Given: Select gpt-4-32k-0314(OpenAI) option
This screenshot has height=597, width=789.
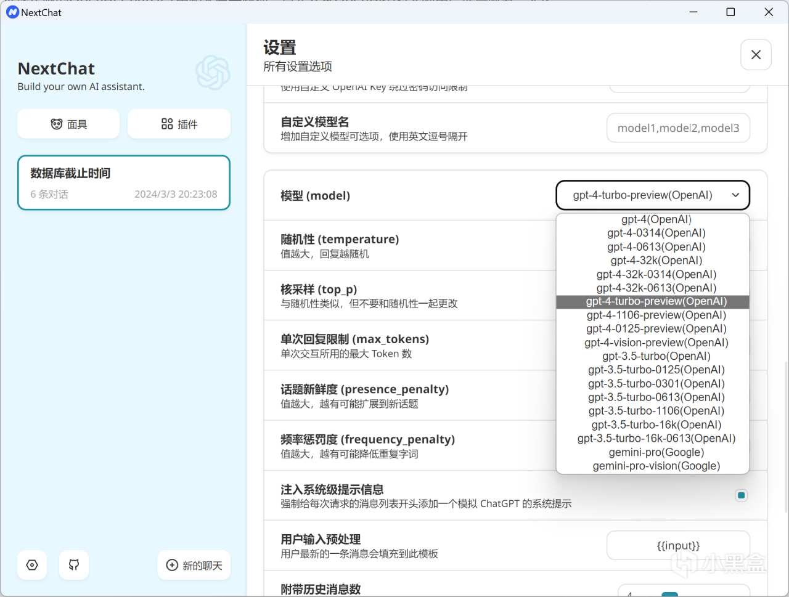Looking at the screenshot, I should [x=653, y=274].
